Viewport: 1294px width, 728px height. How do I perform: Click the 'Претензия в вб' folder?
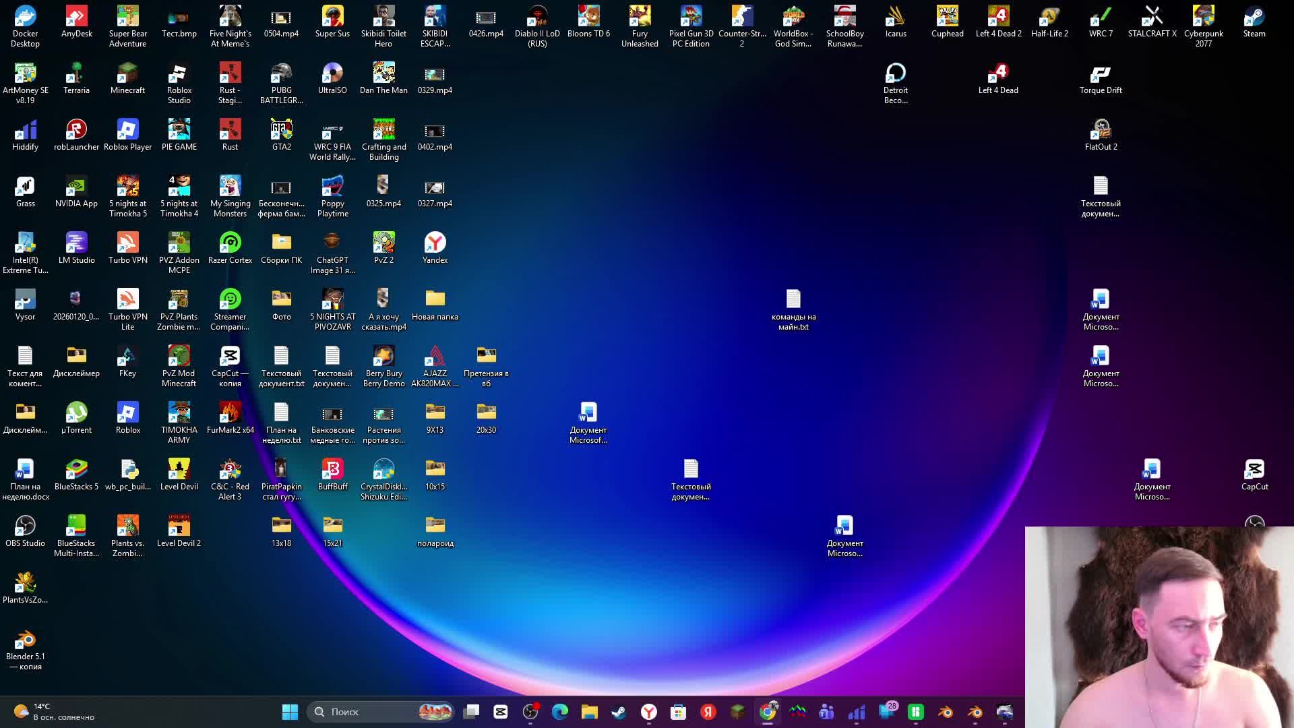pos(486,365)
